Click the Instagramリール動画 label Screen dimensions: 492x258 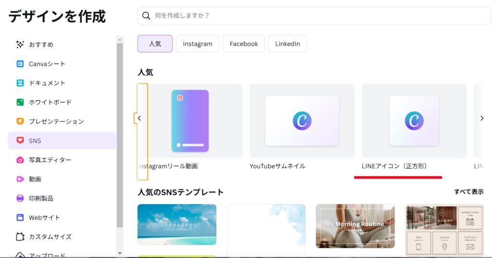point(168,166)
